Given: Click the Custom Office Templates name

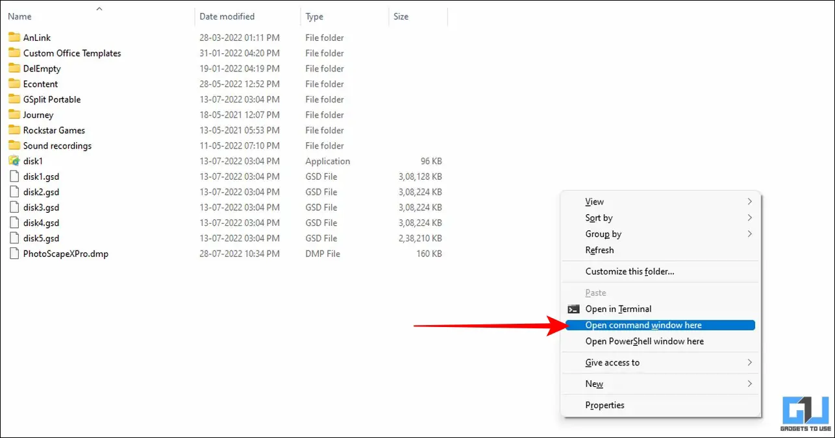Looking at the screenshot, I should (x=72, y=53).
